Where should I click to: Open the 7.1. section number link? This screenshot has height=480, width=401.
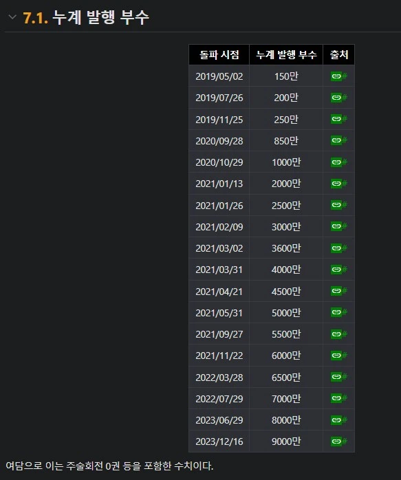click(35, 17)
